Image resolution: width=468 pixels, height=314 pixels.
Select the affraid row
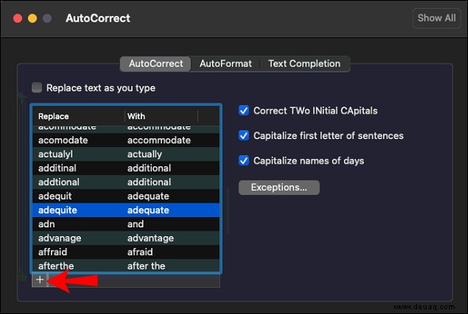(126, 252)
